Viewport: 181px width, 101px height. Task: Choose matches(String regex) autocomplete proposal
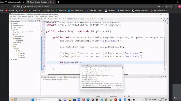pos(101,82)
